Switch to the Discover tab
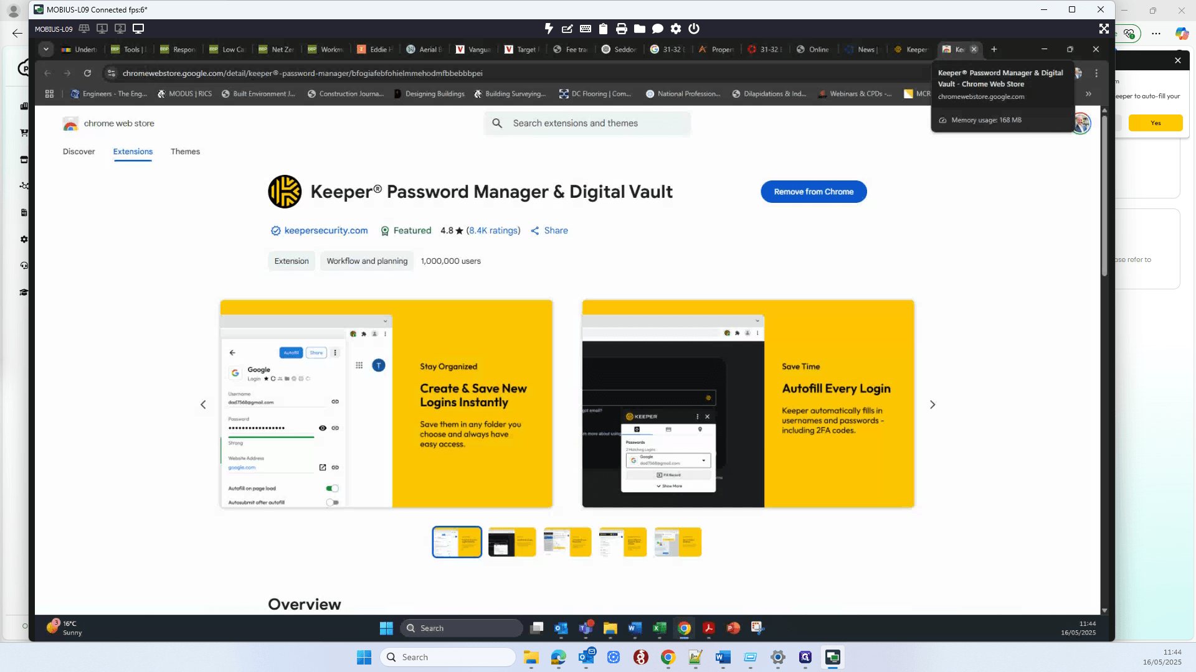 78,152
